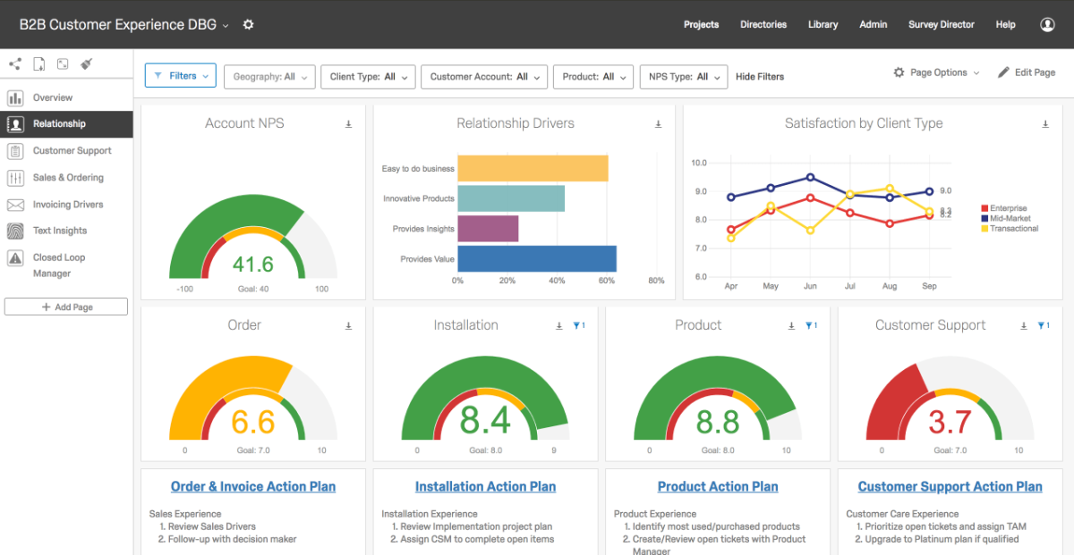Click the share icon in the sidebar toolbar
The height and width of the screenshot is (555, 1074).
(14, 63)
